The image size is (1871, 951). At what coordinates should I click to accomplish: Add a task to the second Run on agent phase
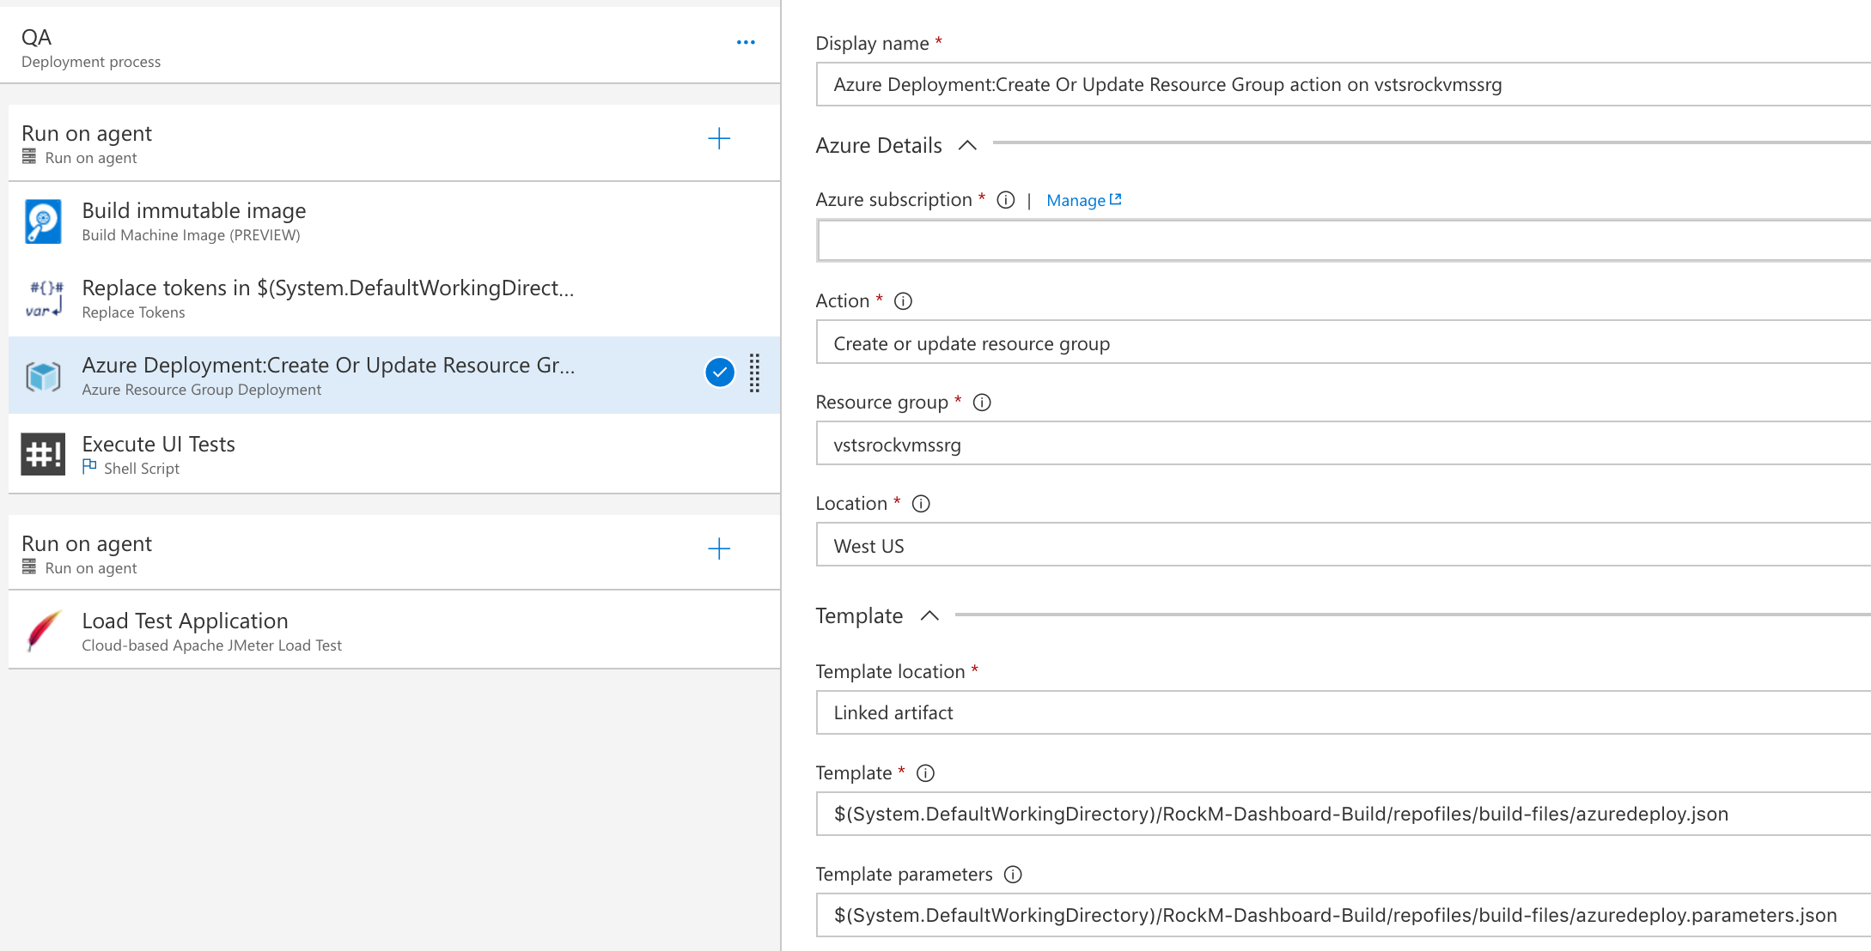point(719,549)
